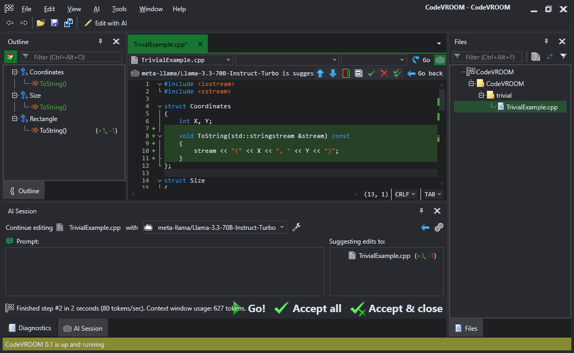This screenshot has width=574, height=353.
Task: Open the empty middle navigation dropdown
Action: pos(287,59)
